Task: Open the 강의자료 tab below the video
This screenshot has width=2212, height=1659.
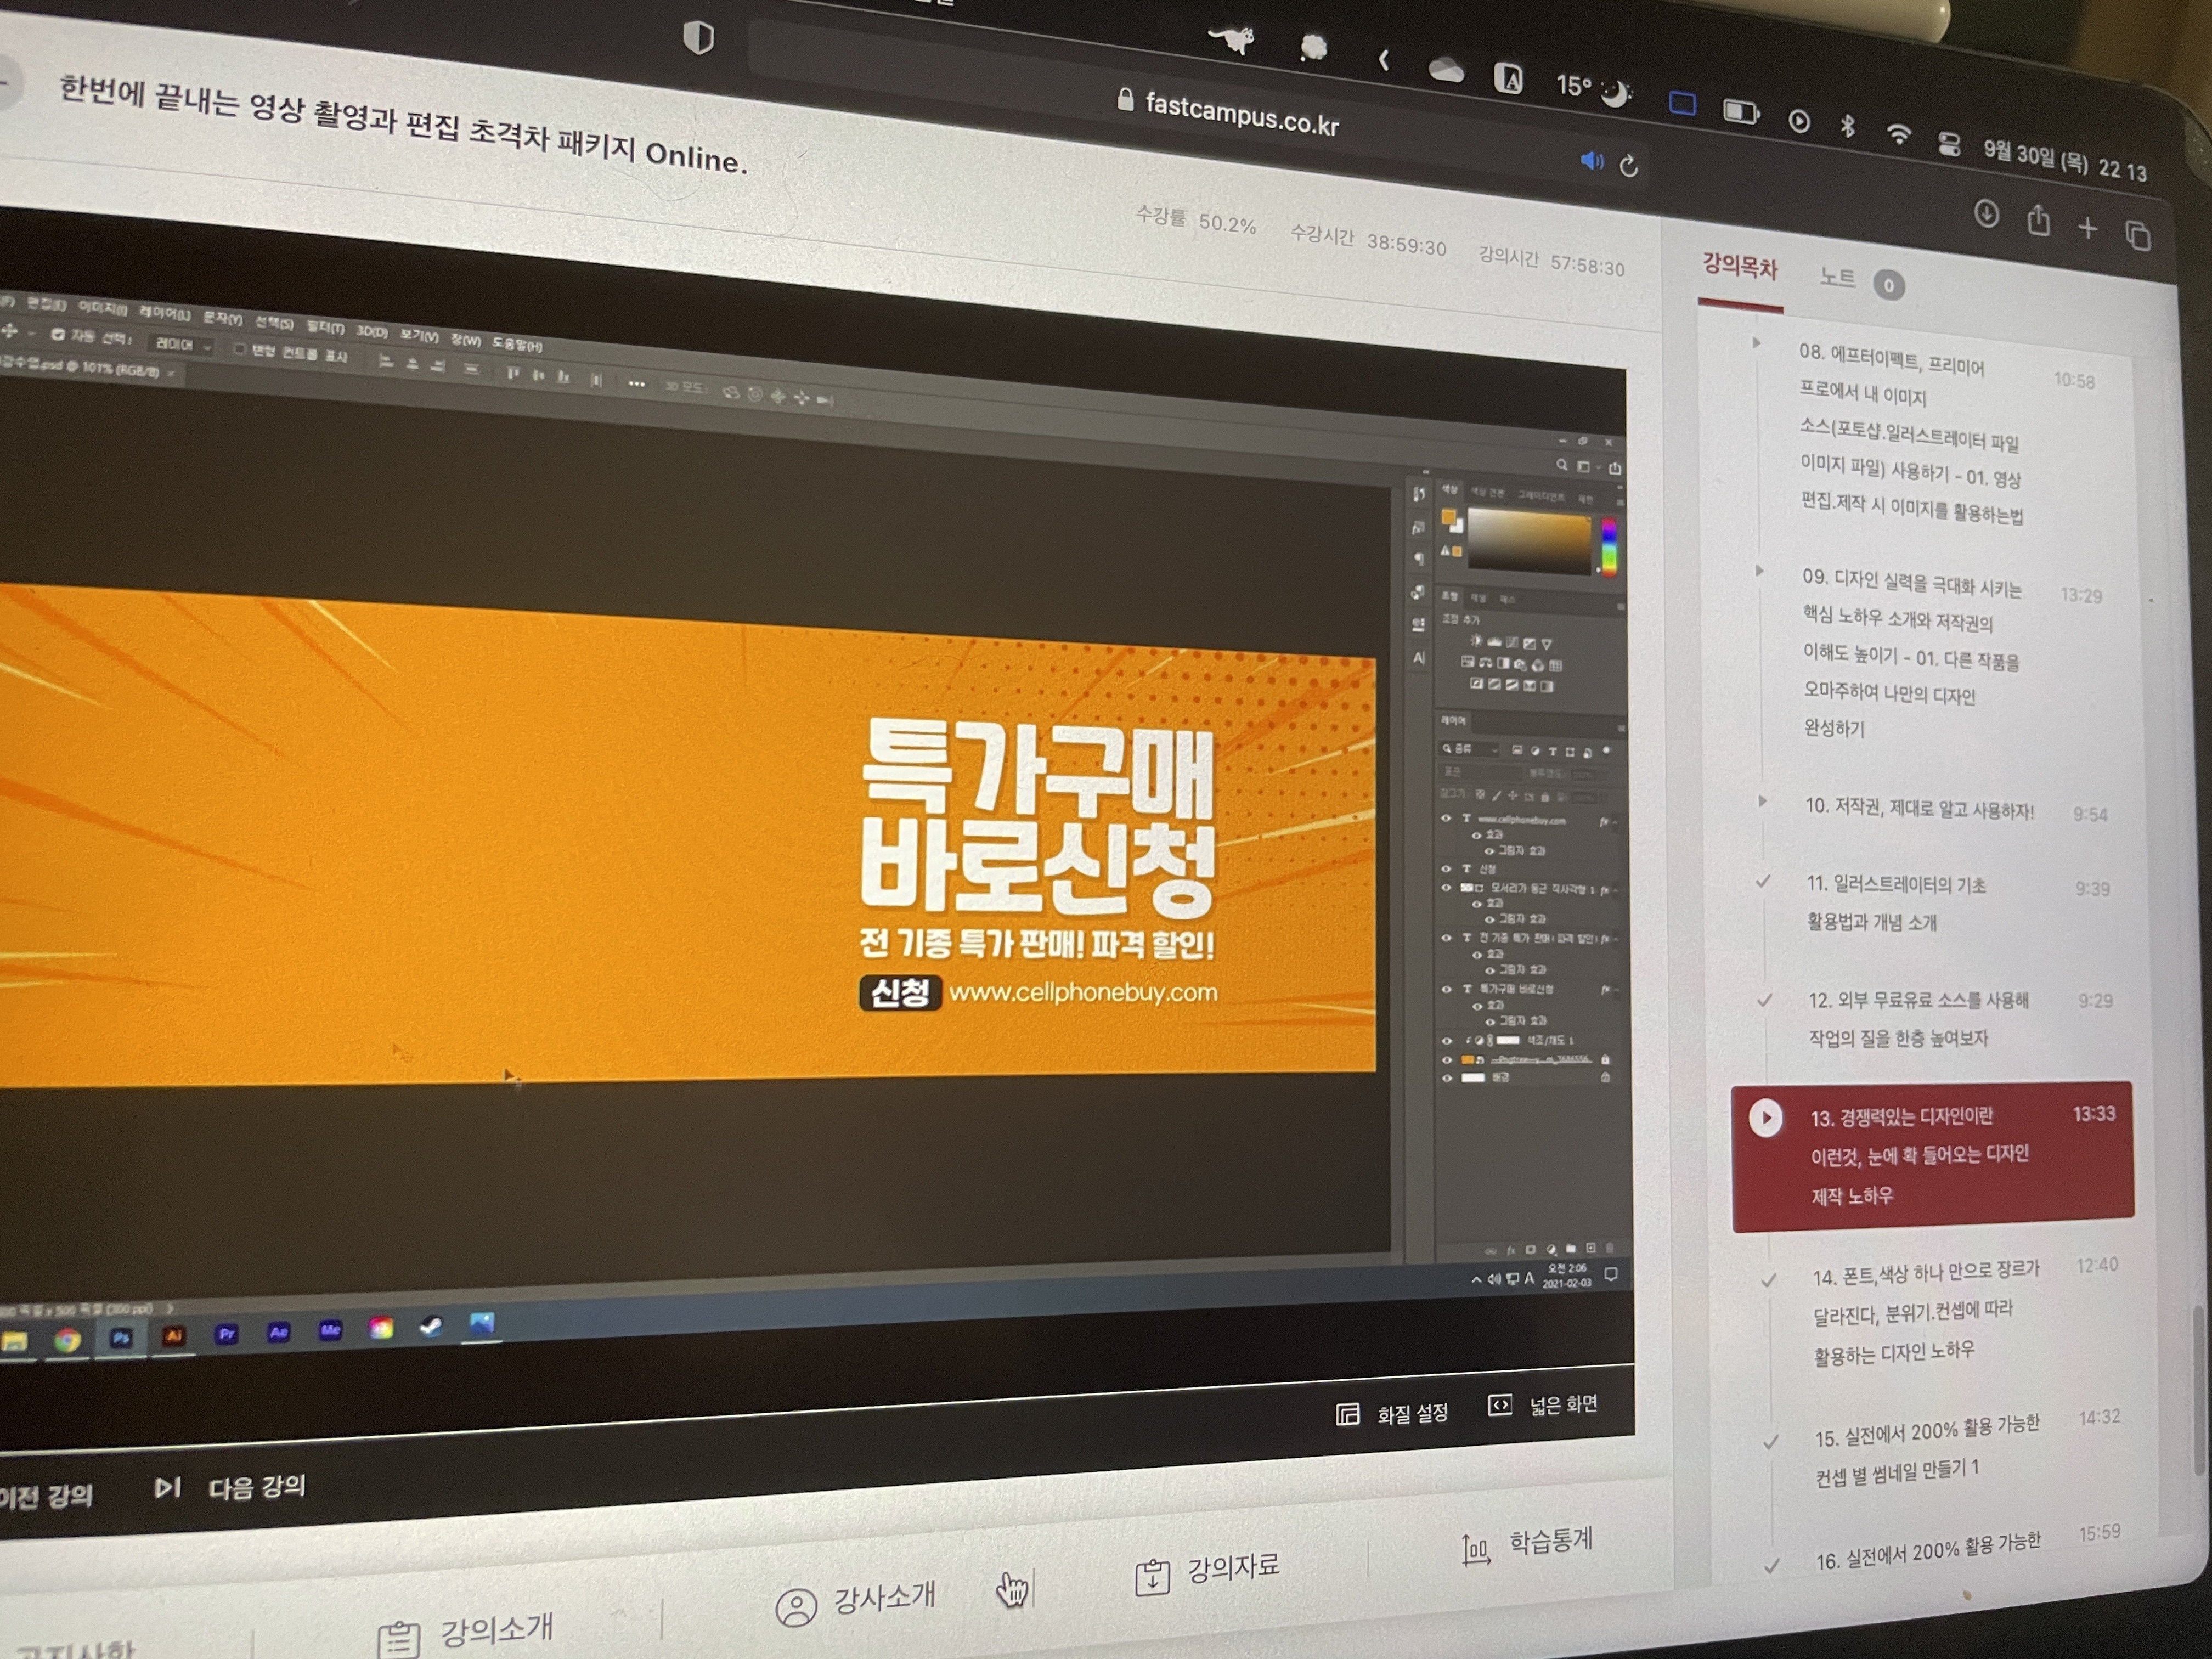Action: [x=1208, y=1572]
